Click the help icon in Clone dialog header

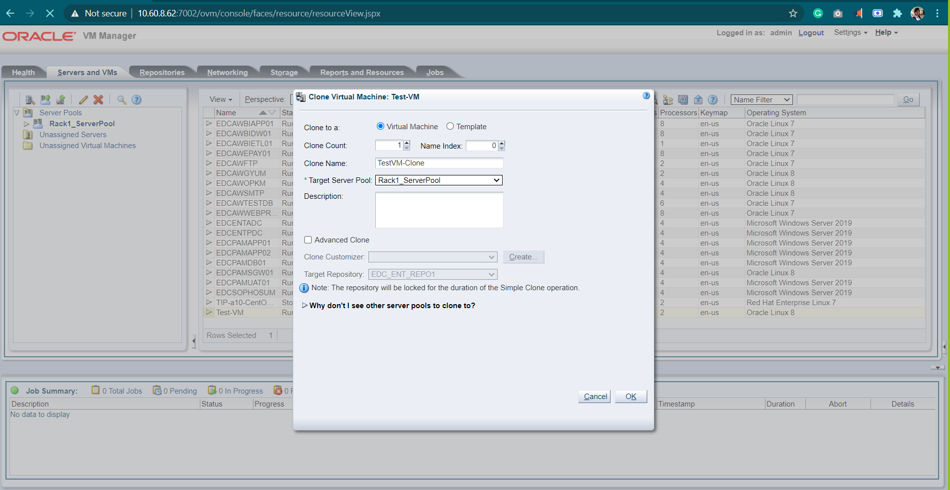pyautogui.click(x=646, y=96)
